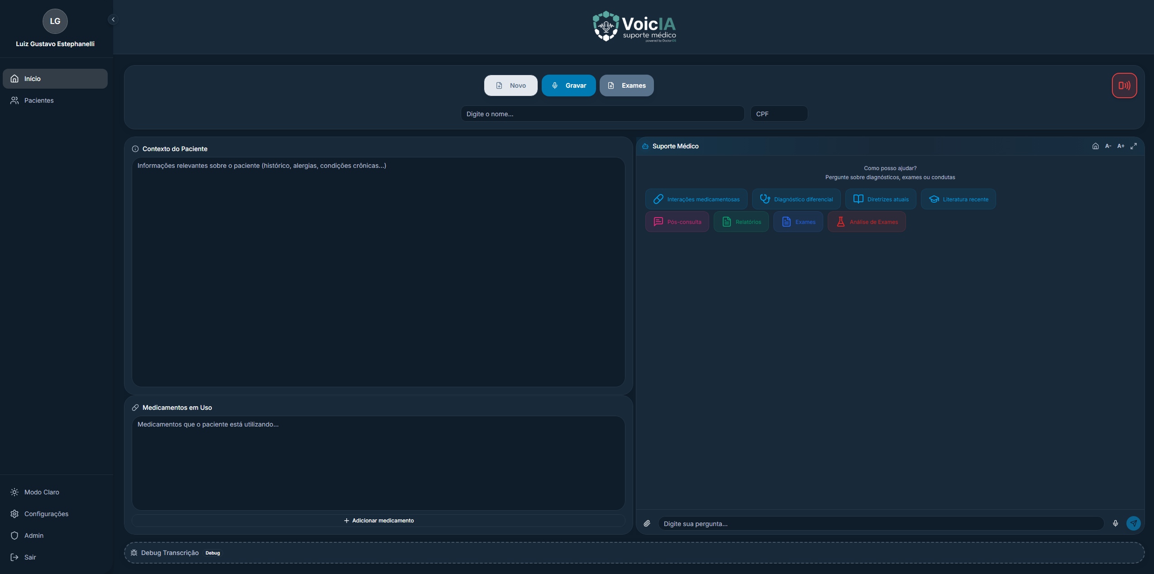Click the bug icon beside Debug Transcrição
This screenshot has height=574, width=1154.
coord(134,553)
